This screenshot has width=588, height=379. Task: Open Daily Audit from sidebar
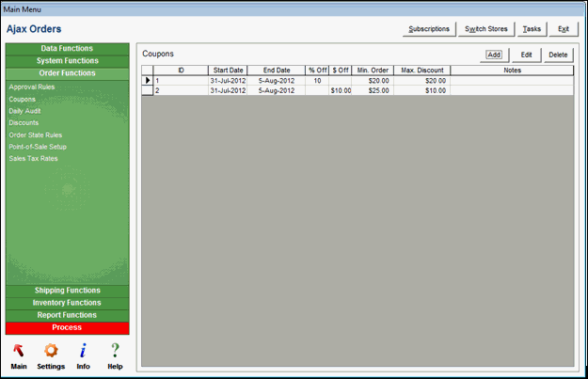click(x=25, y=111)
